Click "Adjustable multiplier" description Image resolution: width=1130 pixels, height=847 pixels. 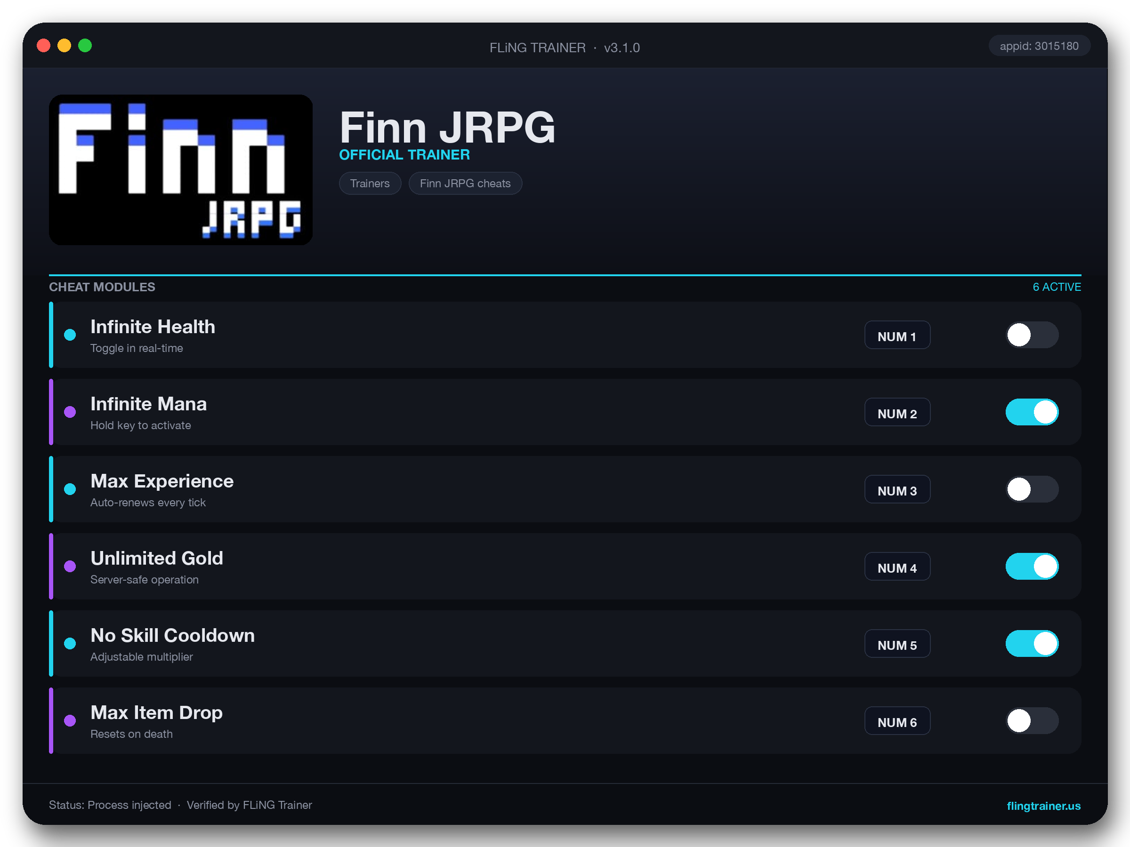pos(142,656)
